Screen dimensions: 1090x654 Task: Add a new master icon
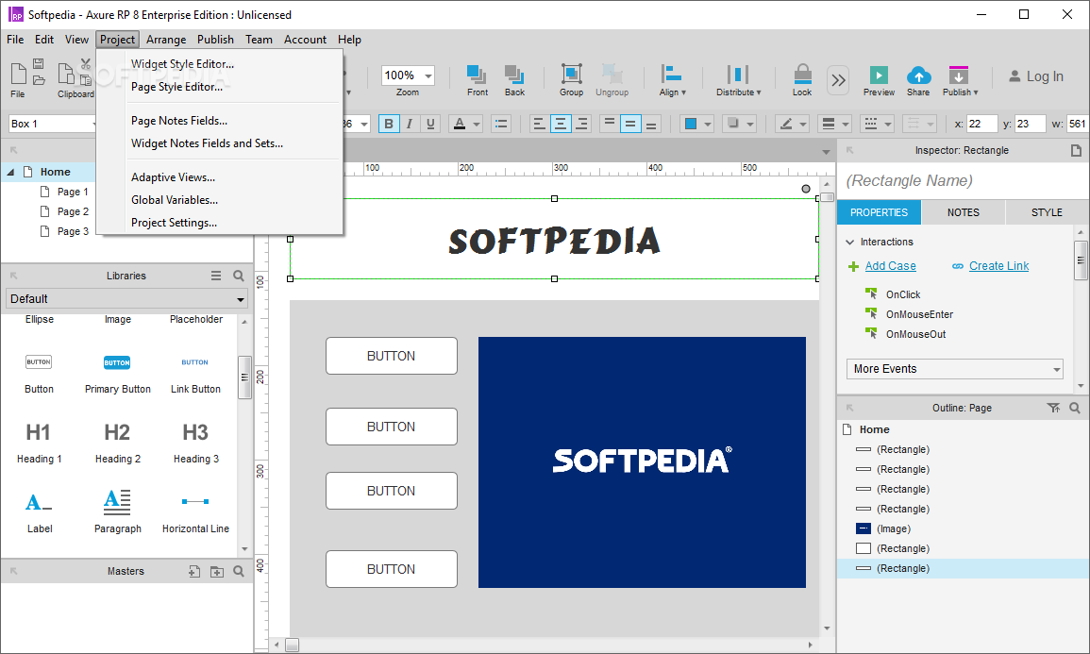pyautogui.click(x=194, y=571)
